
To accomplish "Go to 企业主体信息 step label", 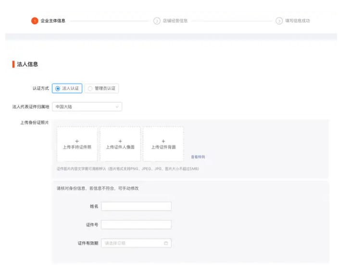I will (x=53, y=21).
